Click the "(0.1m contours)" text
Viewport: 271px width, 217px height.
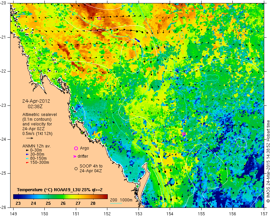(37, 119)
